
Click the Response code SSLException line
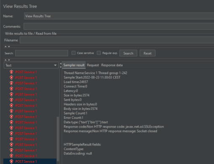(114, 127)
